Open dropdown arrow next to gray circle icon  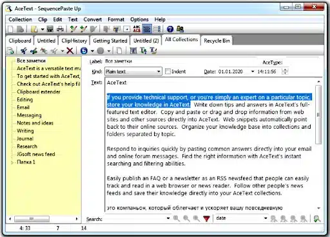[x=109, y=51]
